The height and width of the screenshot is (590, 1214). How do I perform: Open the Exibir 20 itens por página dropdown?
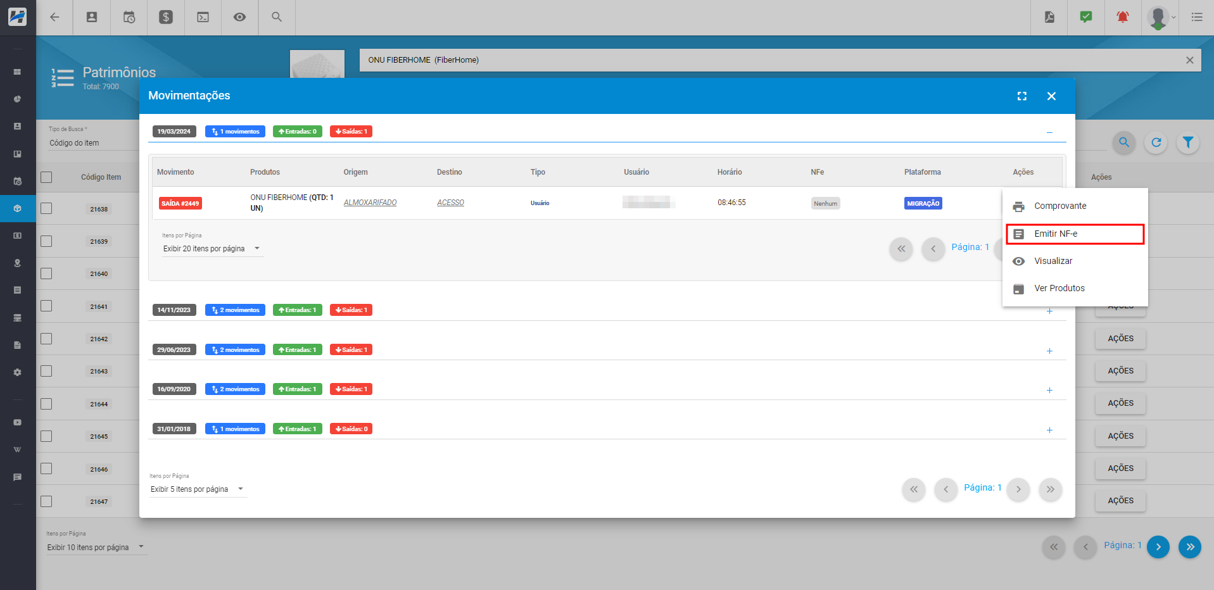pos(212,249)
